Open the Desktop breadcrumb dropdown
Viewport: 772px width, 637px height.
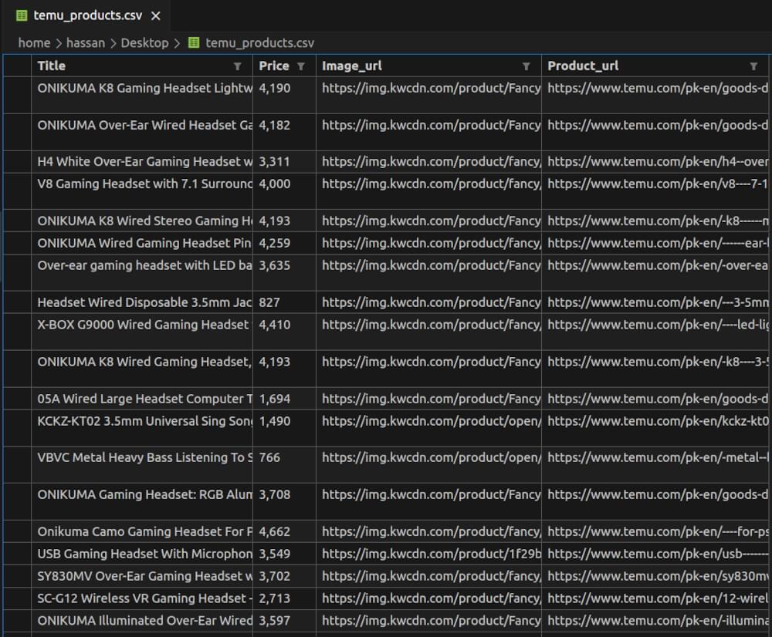(x=146, y=42)
